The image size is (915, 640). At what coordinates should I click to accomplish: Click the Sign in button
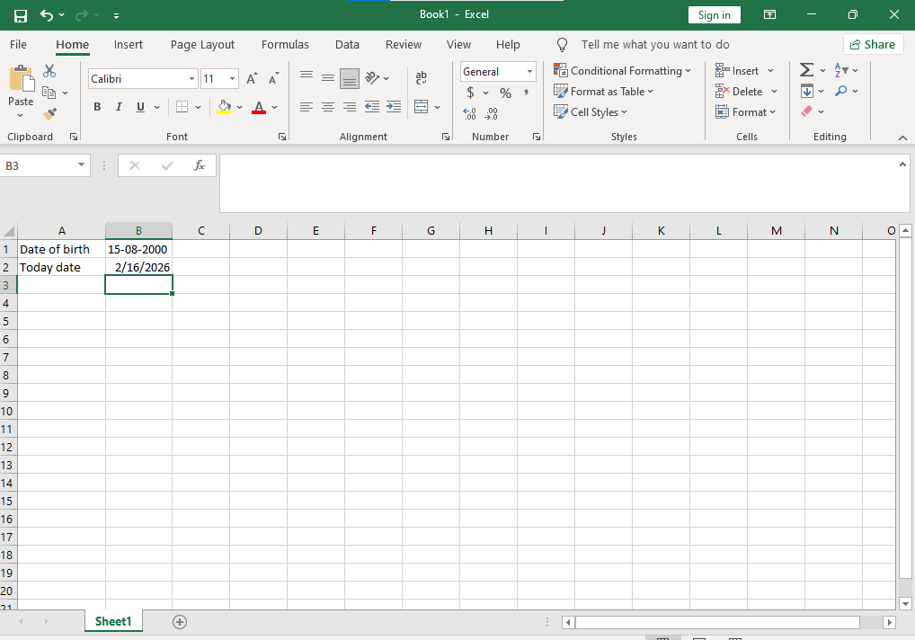click(714, 14)
